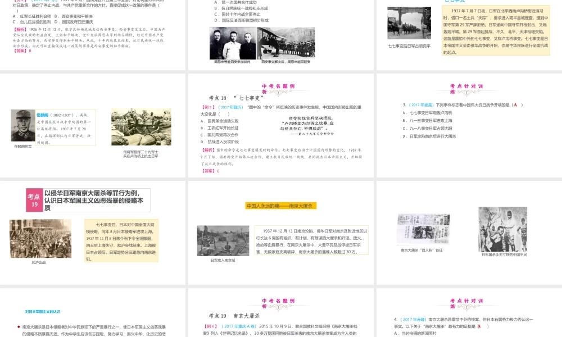
Task: Select the 考点19 南京大屠杀 intro slide
Action: pyautogui.click(x=93, y=233)
